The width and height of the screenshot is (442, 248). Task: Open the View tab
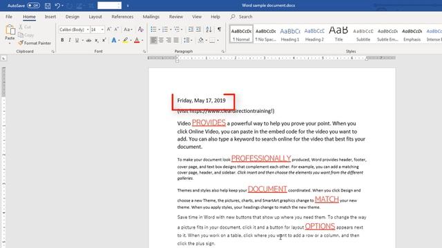[197, 17]
